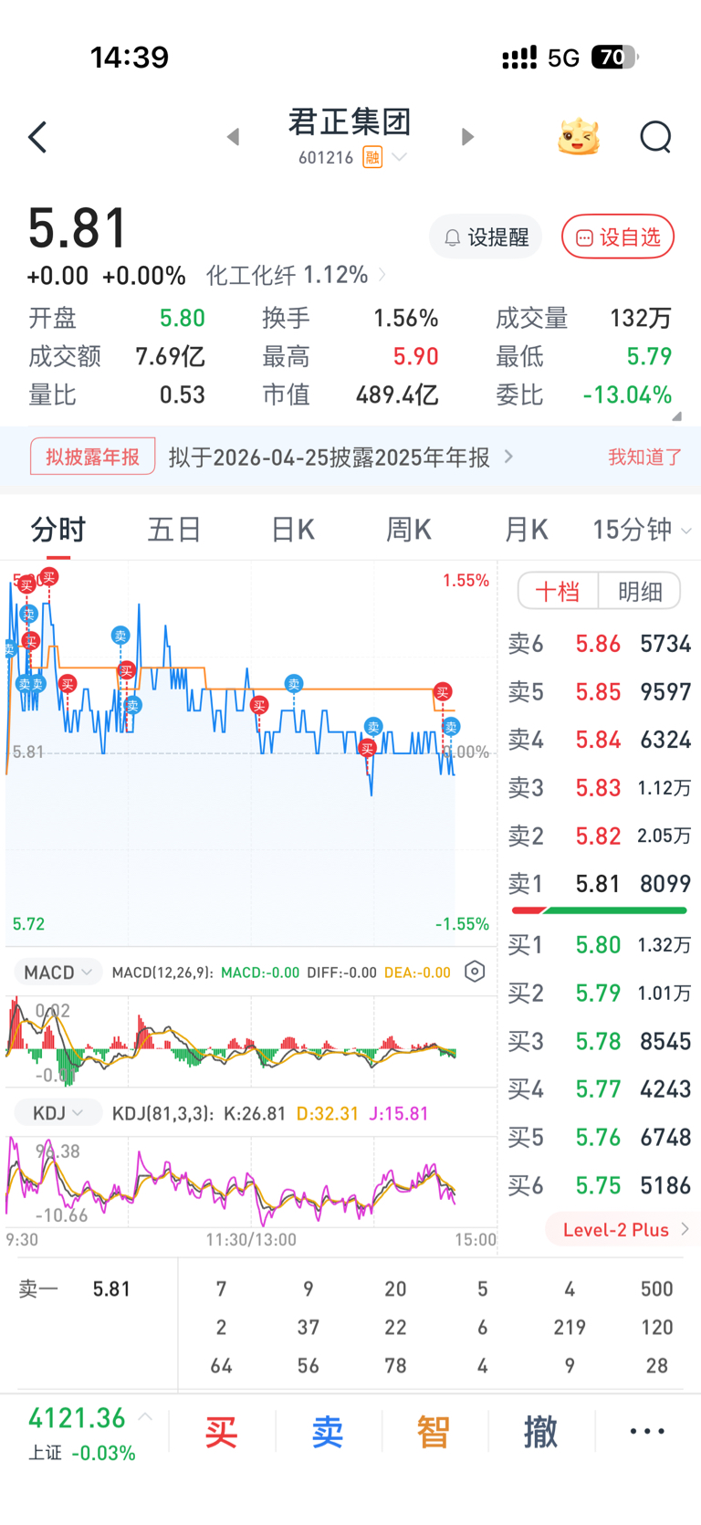Expand index bar caret next to 4121.36
The width and height of the screenshot is (701, 1525).
[x=145, y=1417]
